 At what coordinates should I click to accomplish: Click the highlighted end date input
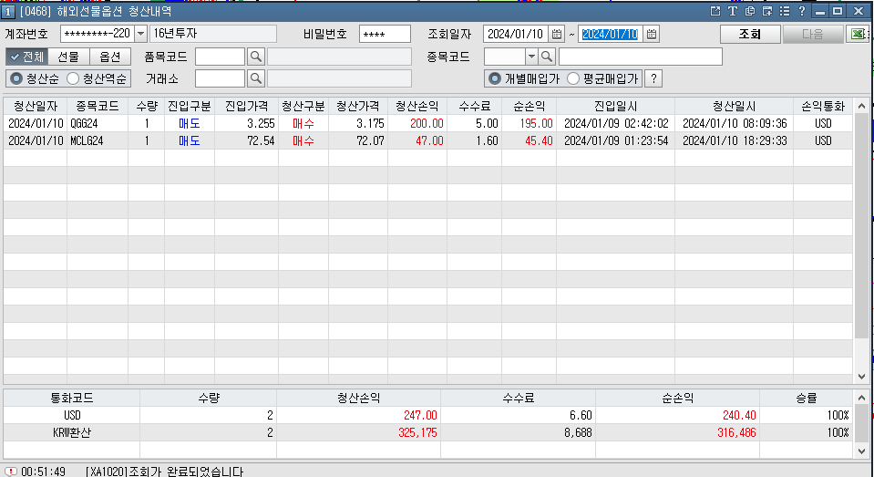coord(611,34)
